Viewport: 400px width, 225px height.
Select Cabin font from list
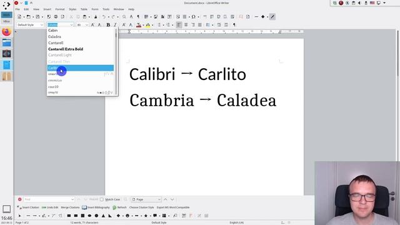[81, 31]
